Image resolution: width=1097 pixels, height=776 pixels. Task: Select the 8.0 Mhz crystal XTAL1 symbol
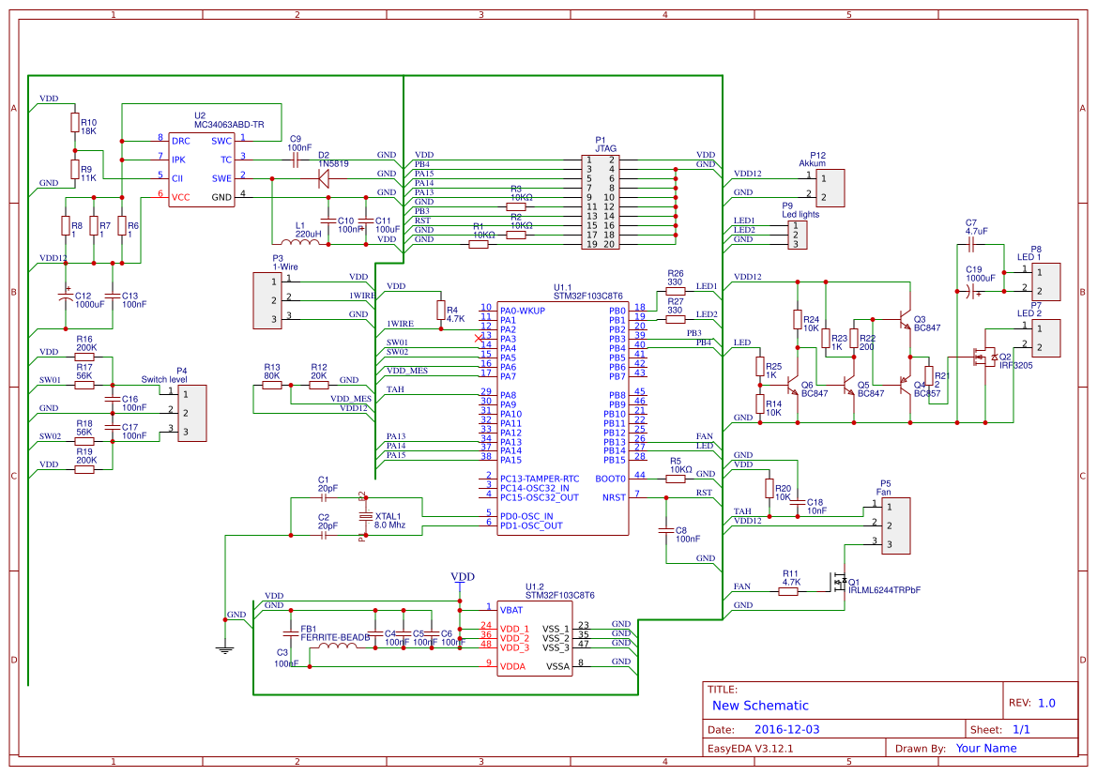coord(366,515)
